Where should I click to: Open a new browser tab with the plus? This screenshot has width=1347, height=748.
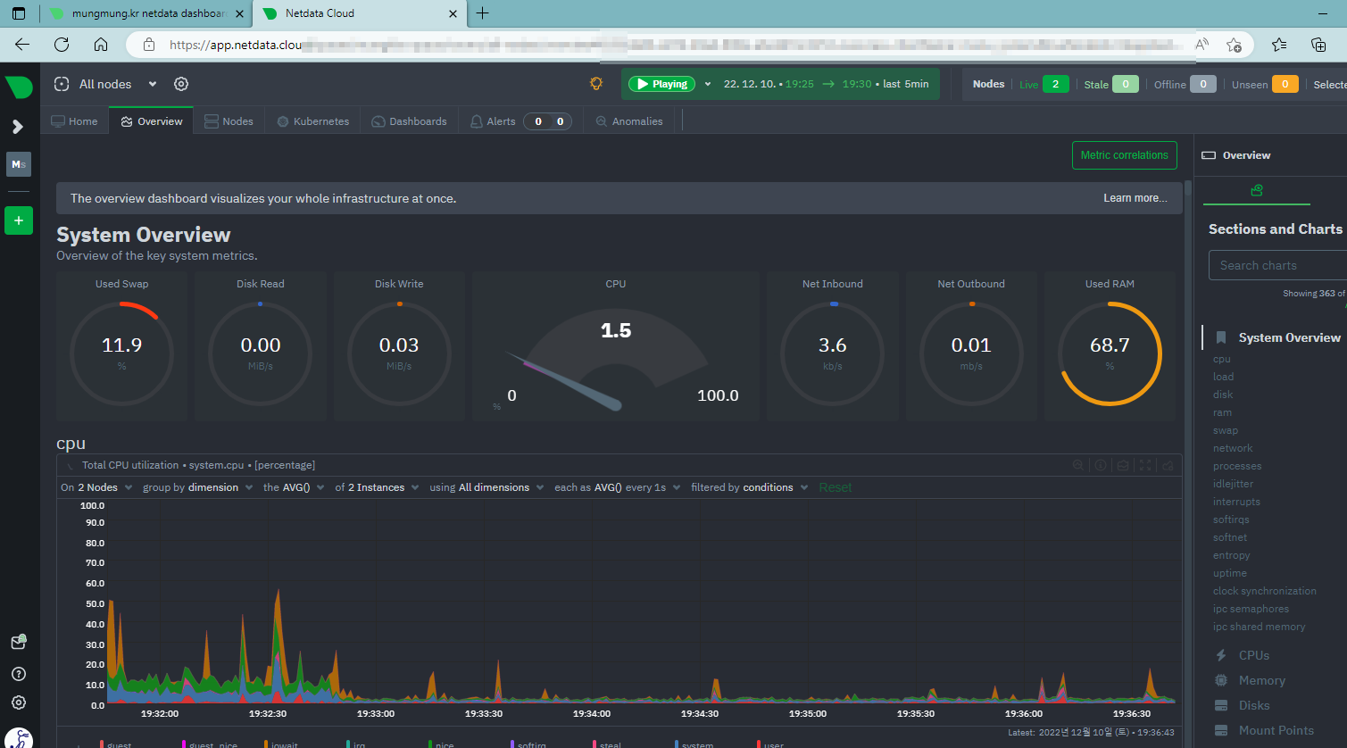click(483, 13)
